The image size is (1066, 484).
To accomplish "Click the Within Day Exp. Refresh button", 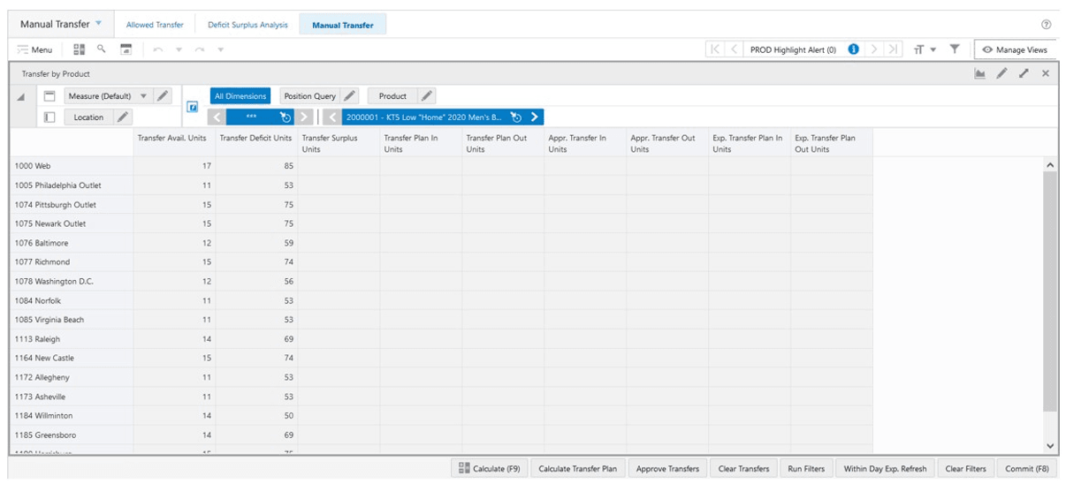I will click(x=885, y=469).
